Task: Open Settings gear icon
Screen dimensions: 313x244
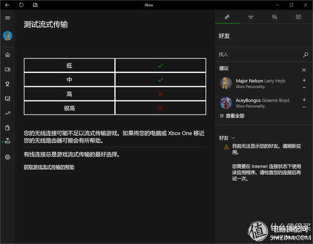Action: pos(8,157)
